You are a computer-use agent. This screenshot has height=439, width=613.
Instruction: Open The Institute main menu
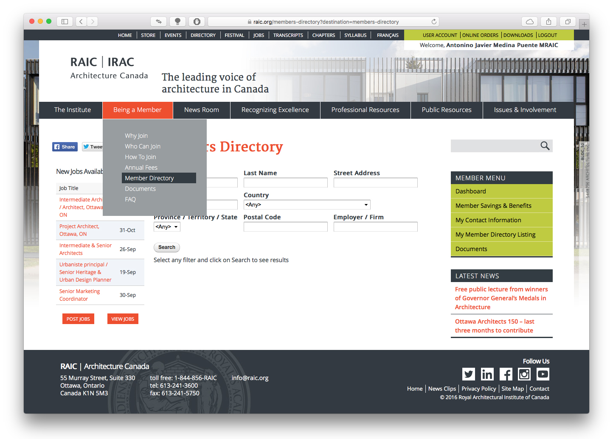click(73, 110)
